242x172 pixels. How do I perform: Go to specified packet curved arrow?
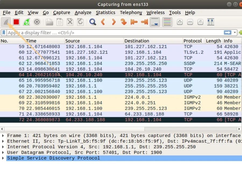(x=124, y=22)
